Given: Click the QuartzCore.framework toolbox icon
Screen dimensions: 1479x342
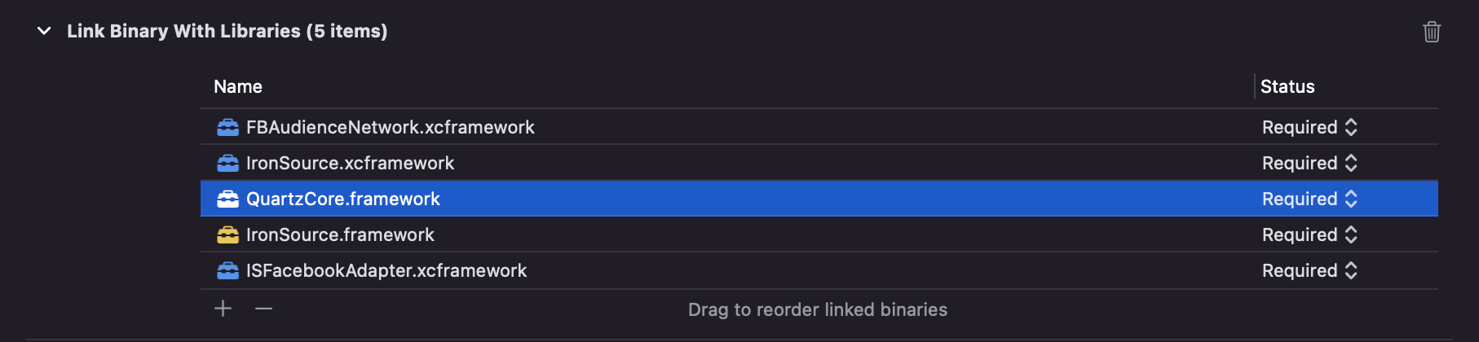Looking at the screenshot, I should [x=227, y=199].
